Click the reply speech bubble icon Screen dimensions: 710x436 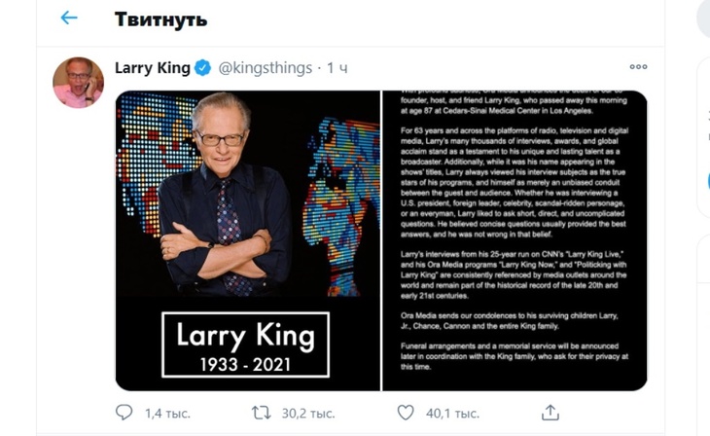click(124, 413)
